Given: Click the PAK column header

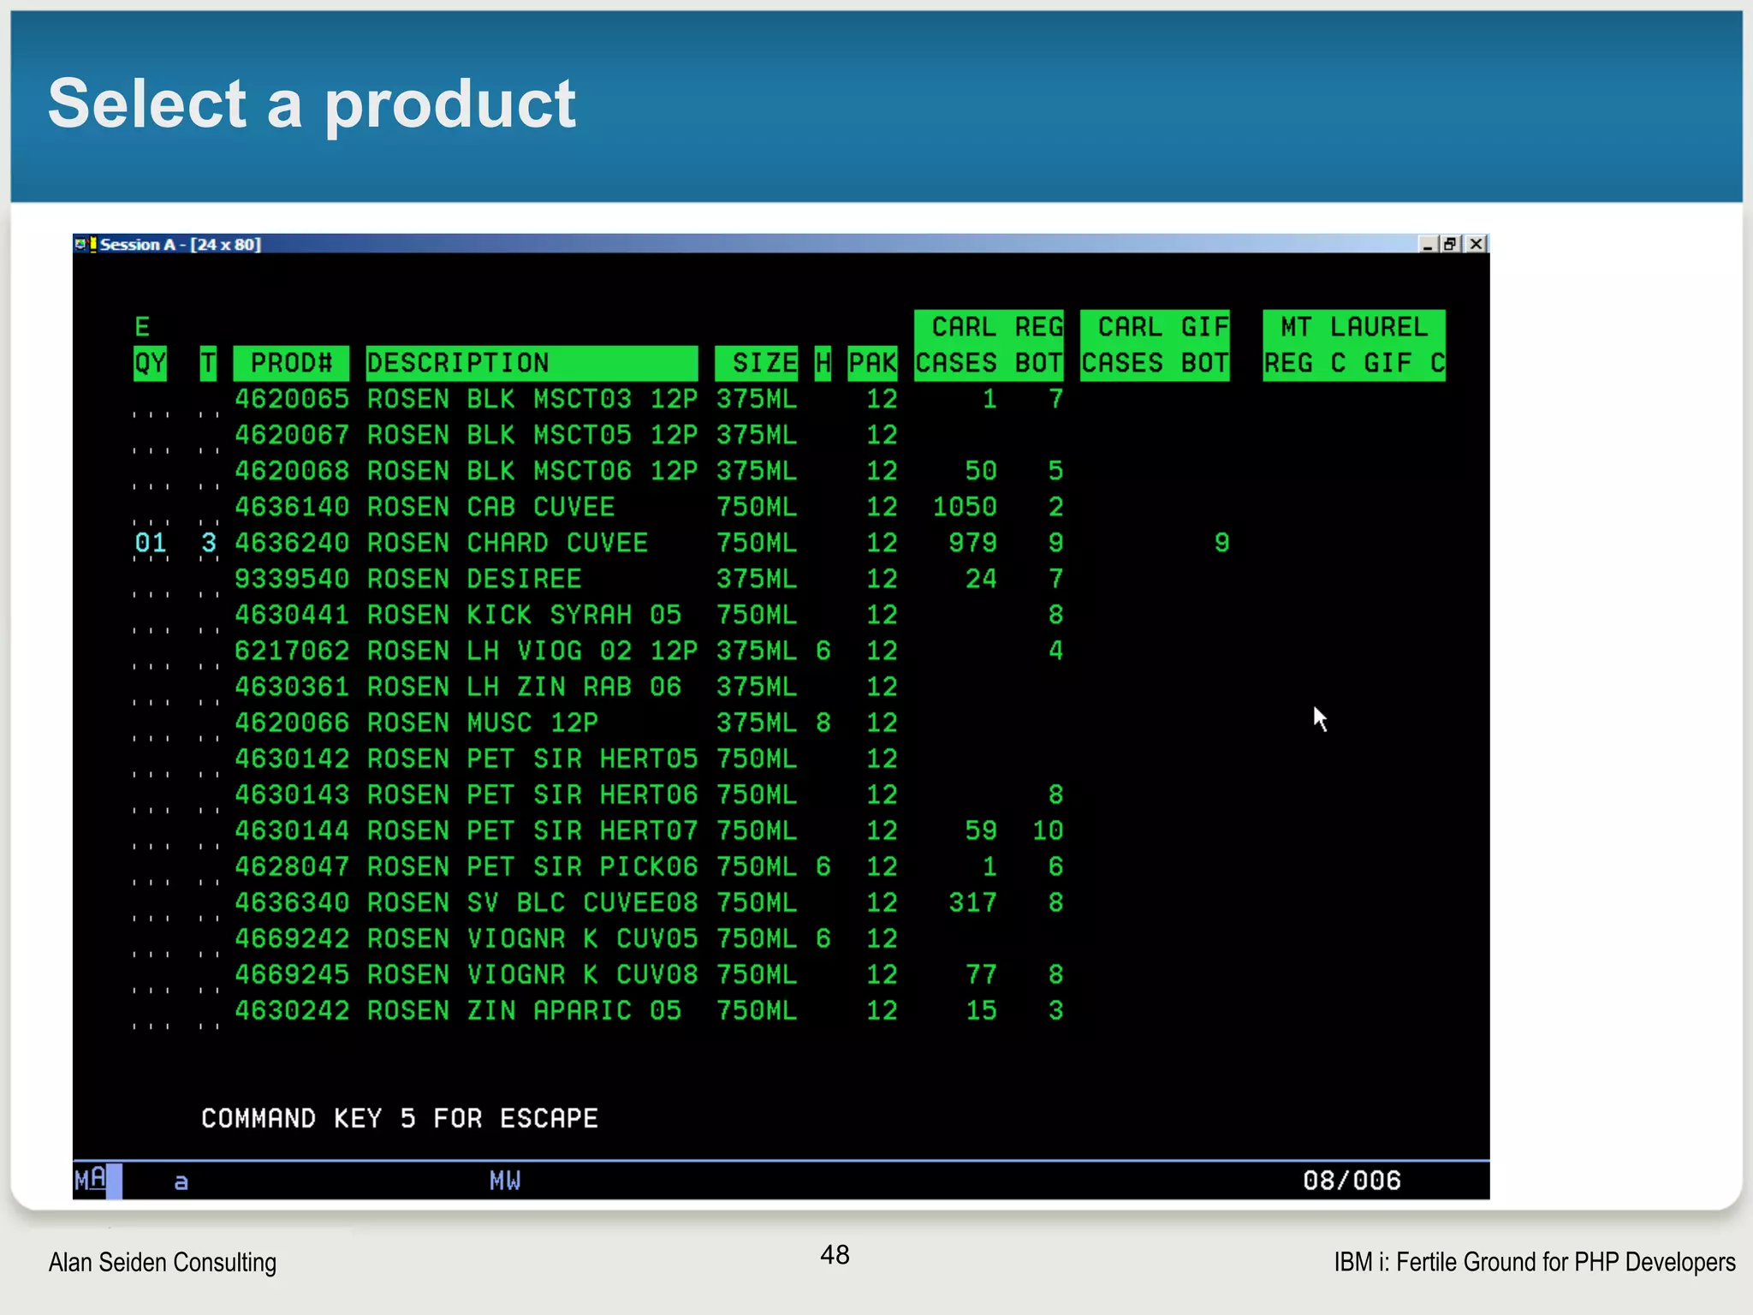Looking at the screenshot, I should [872, 363].
